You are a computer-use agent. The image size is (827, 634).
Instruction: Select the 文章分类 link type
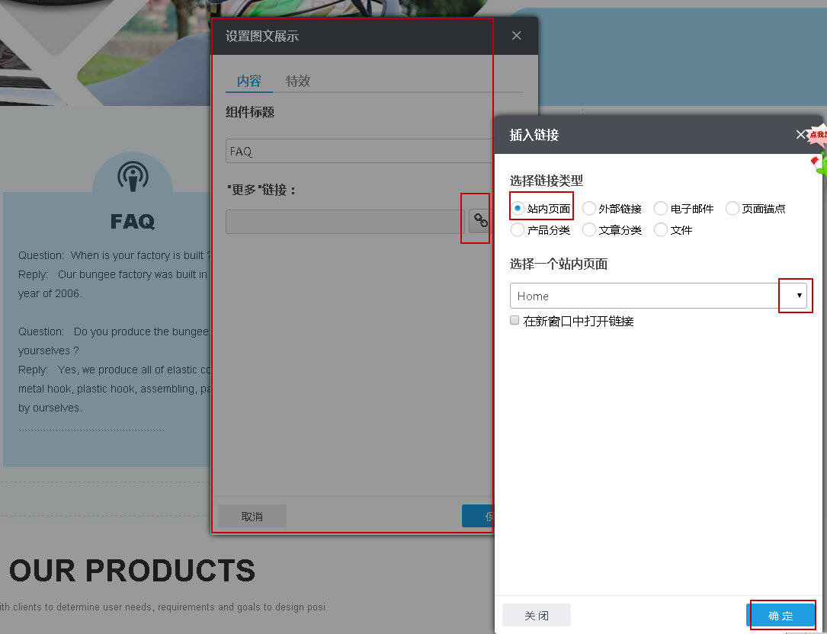click(588, 229)
